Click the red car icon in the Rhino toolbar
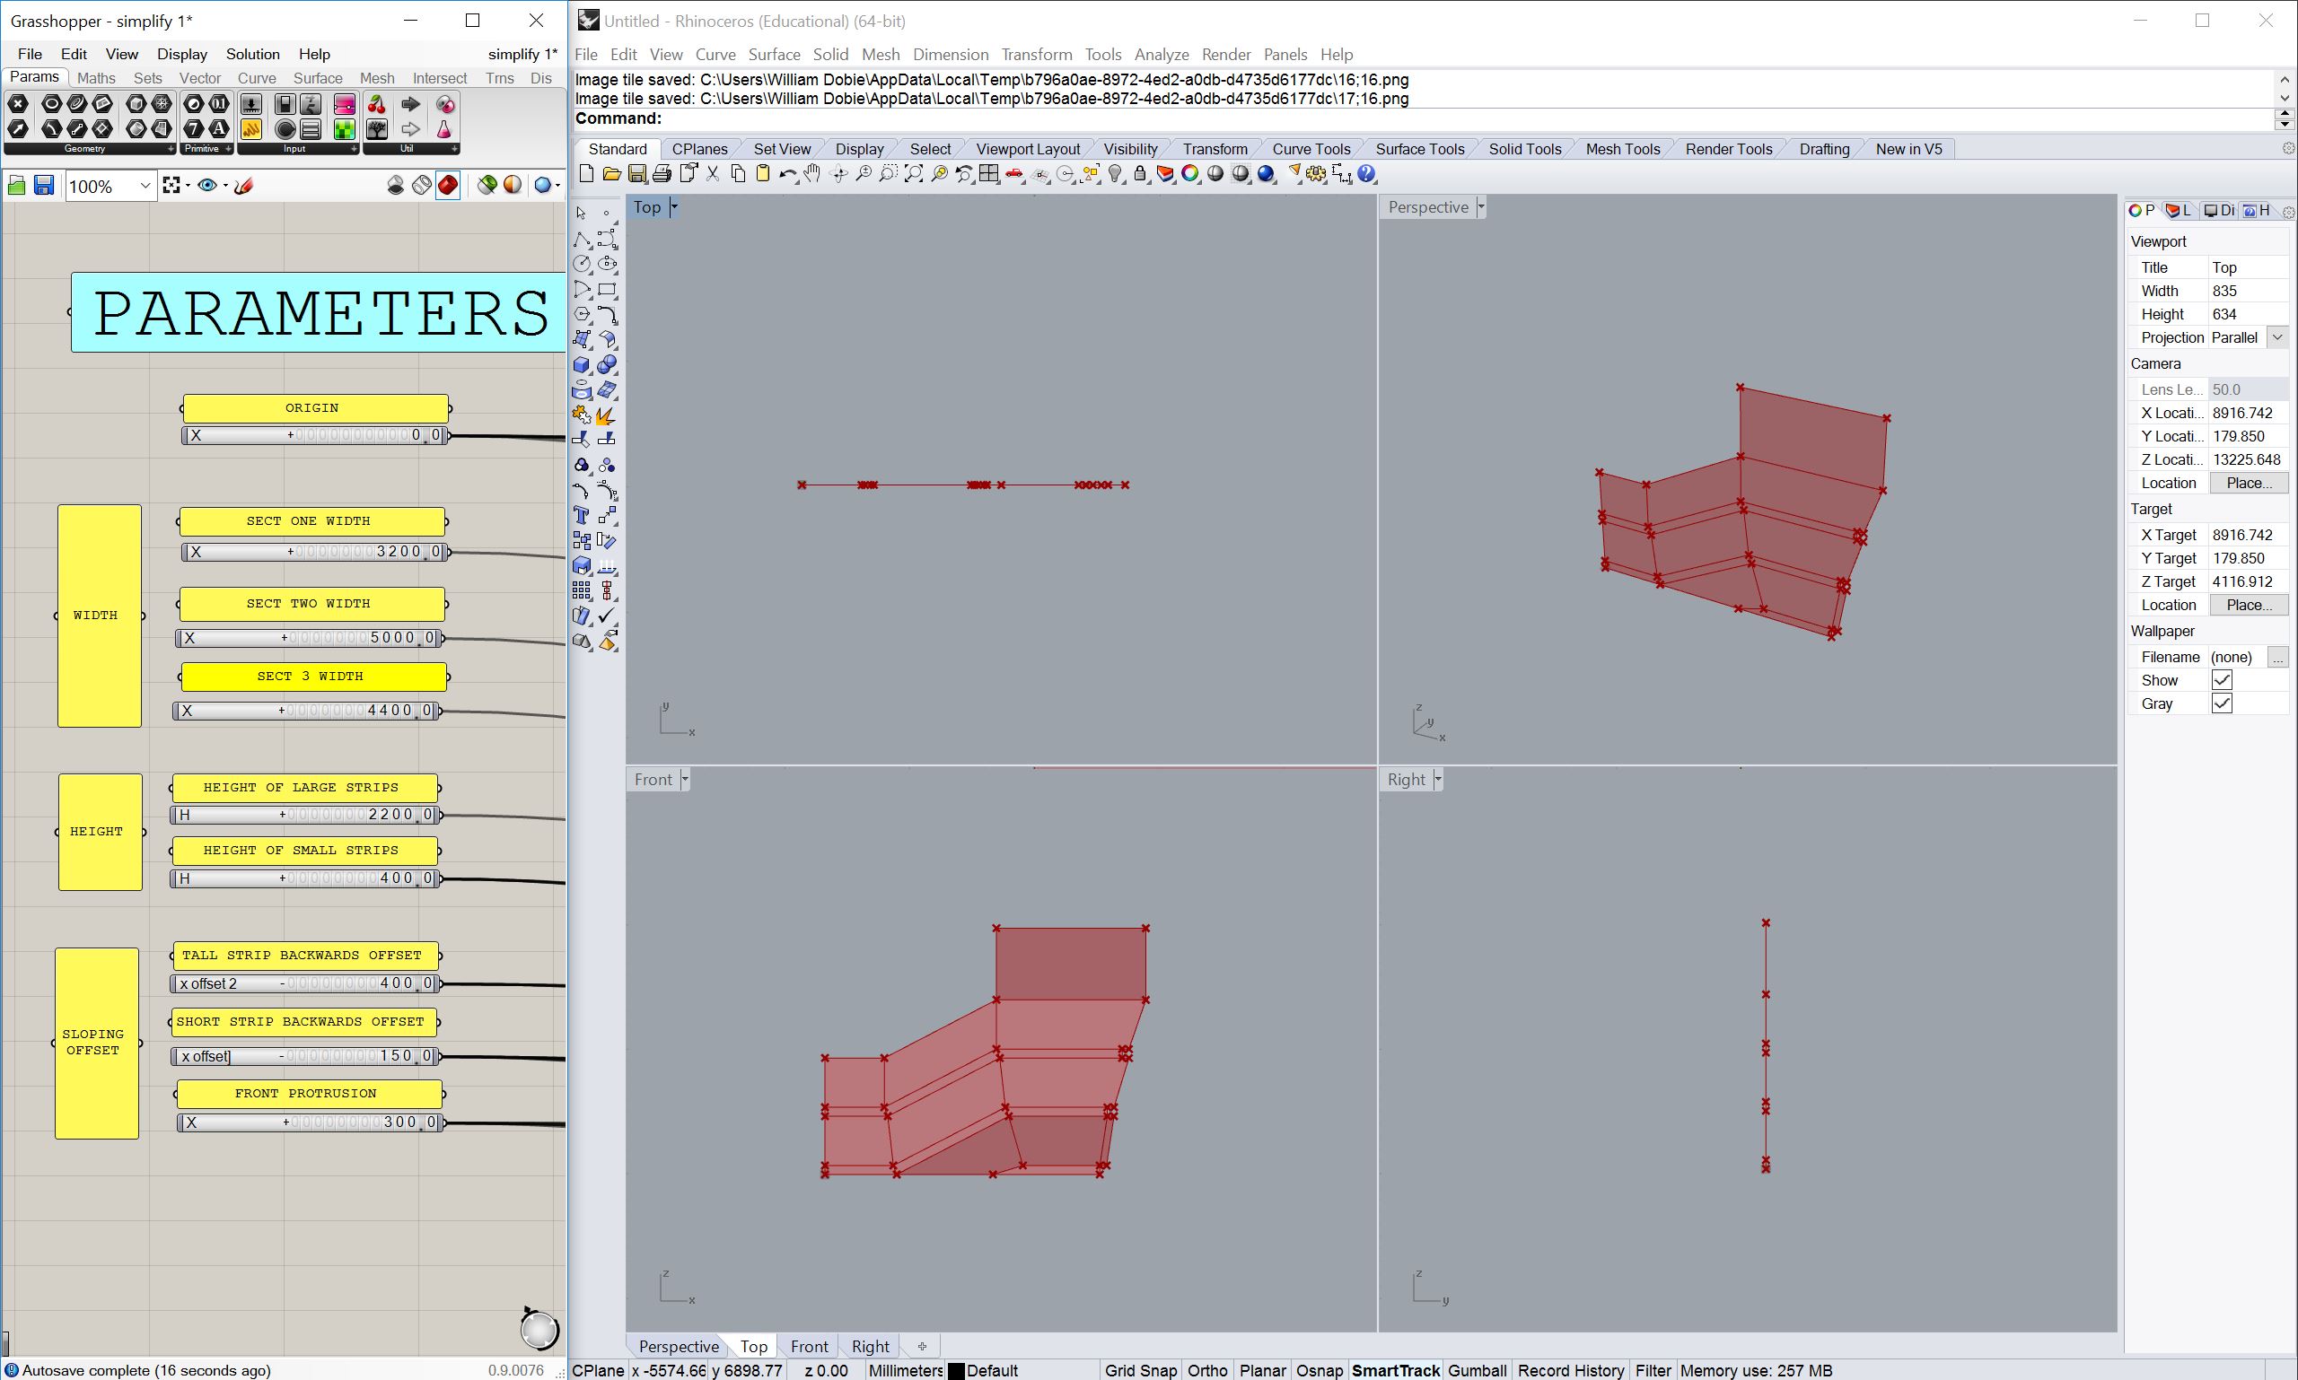This screenshot has width=2298, height=1380. 1014,174
